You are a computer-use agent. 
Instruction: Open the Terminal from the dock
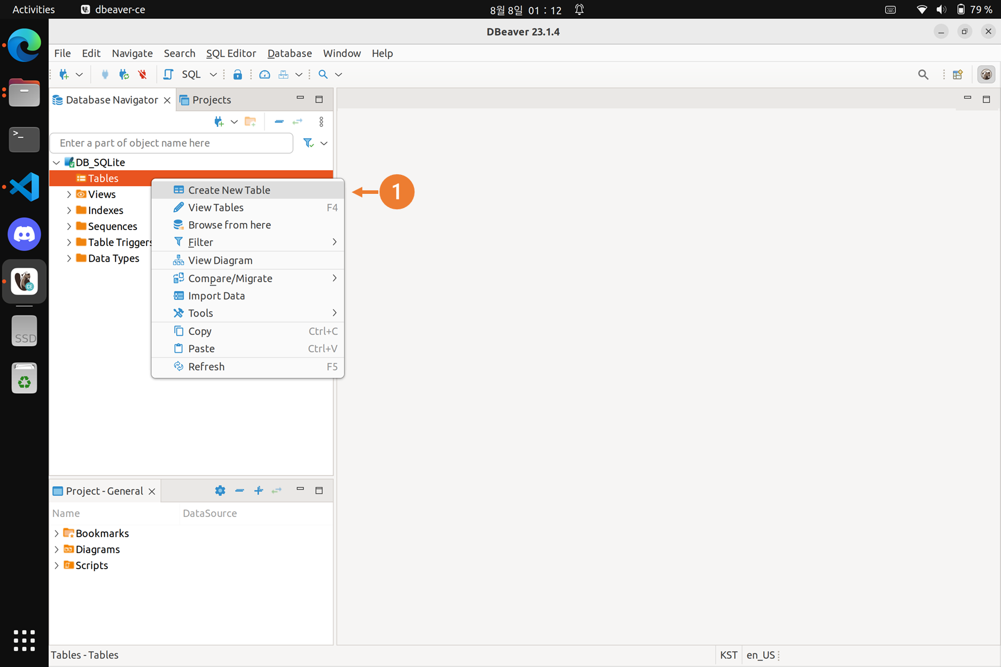point(24,139)
